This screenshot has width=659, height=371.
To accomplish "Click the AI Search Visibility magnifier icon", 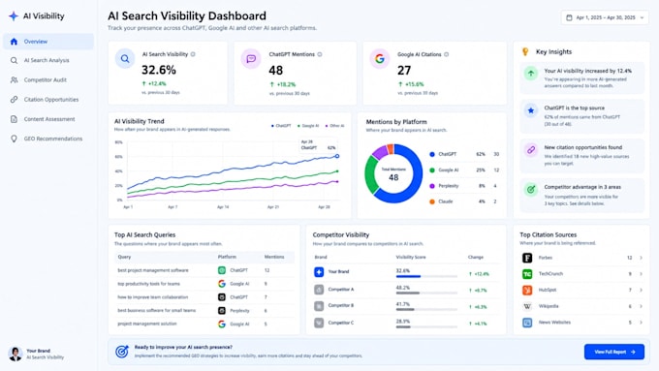I will [125, 59].
